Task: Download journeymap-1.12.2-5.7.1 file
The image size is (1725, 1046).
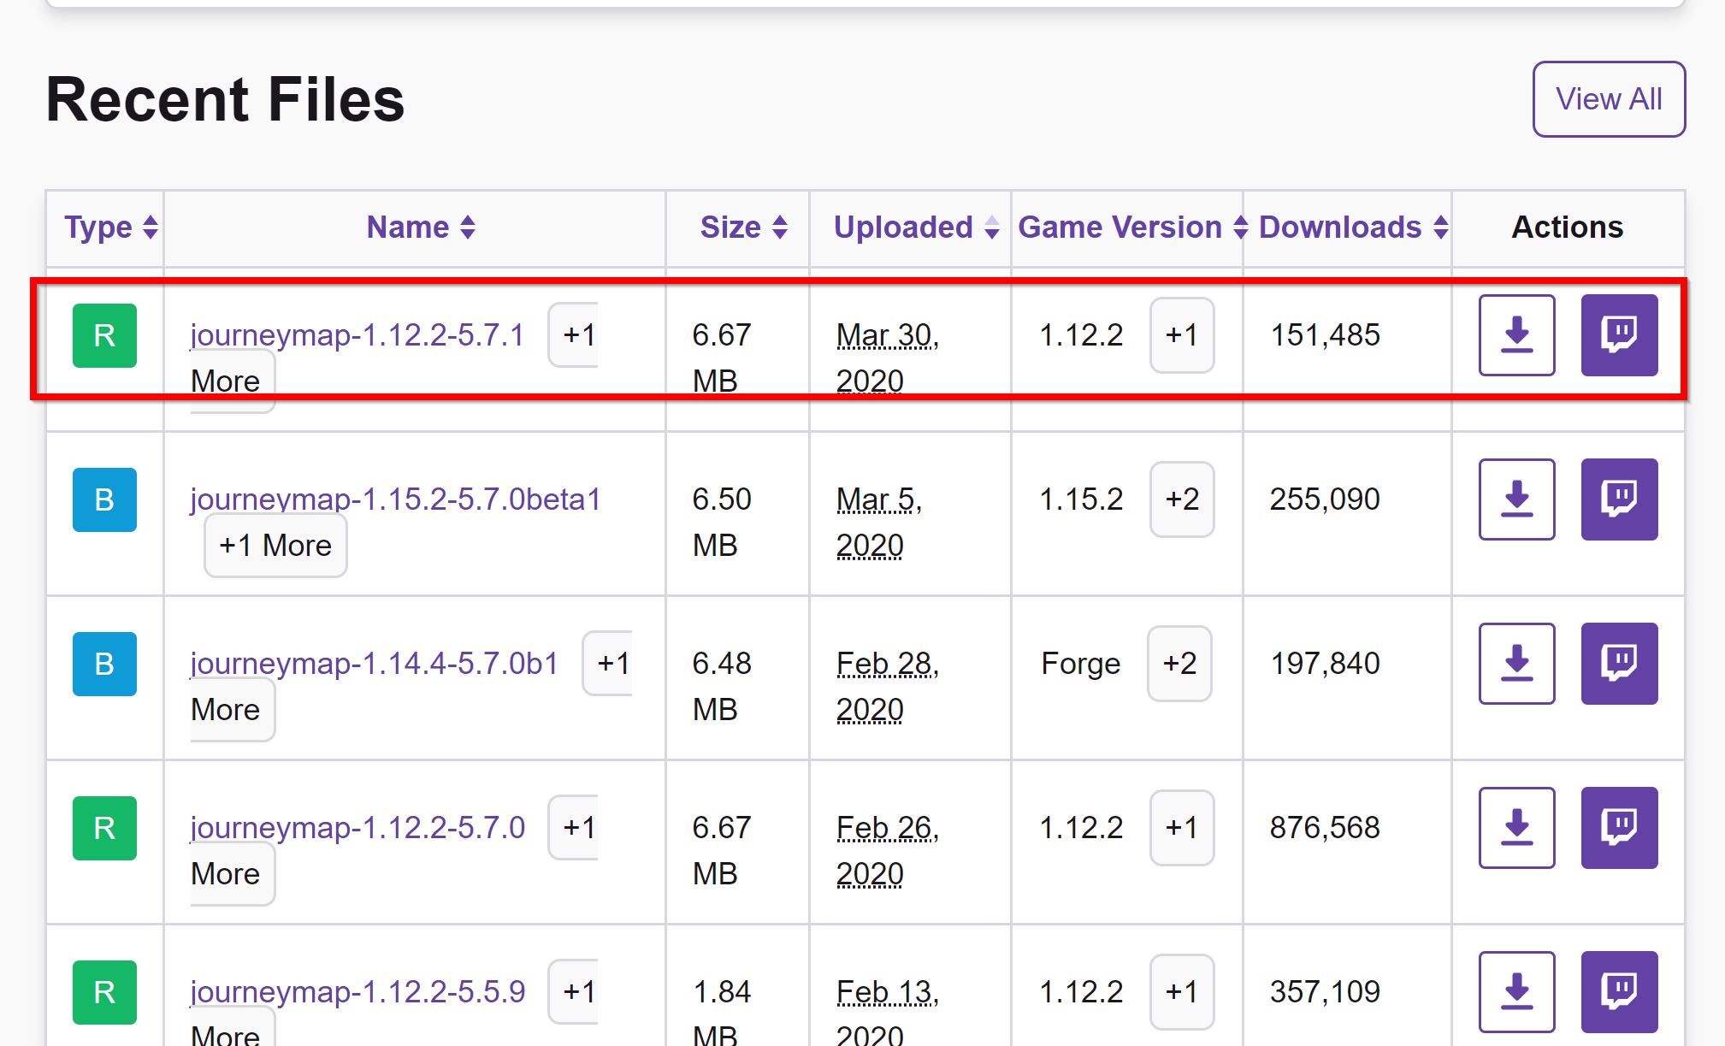Action: pos(1516,335)
